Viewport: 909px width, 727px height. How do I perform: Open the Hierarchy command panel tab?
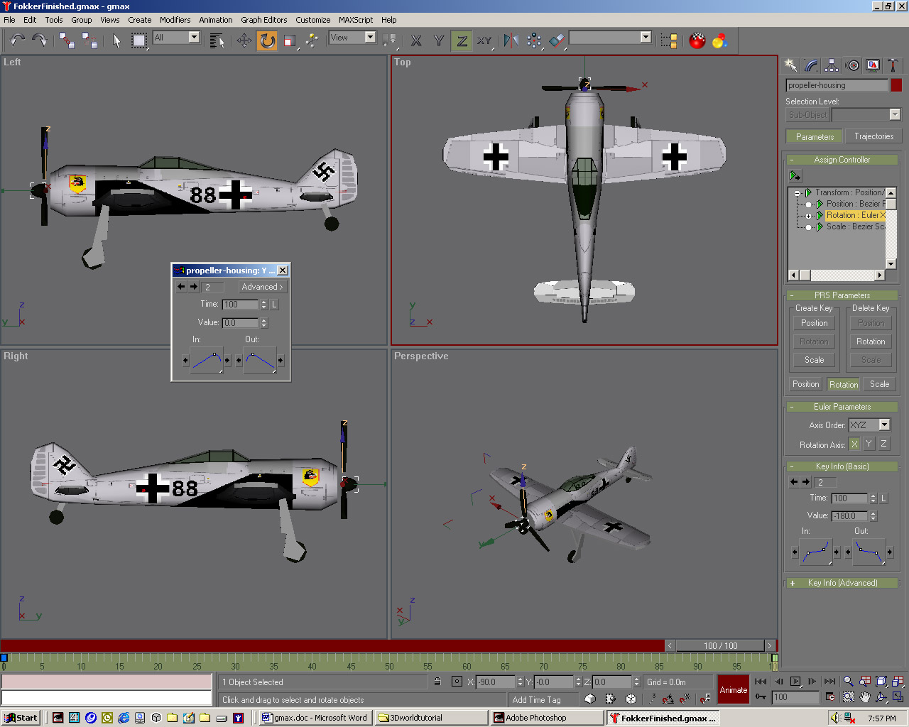[832, 65]
